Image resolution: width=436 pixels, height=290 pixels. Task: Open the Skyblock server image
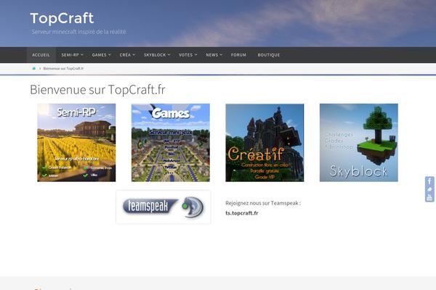tap(359, 143)
